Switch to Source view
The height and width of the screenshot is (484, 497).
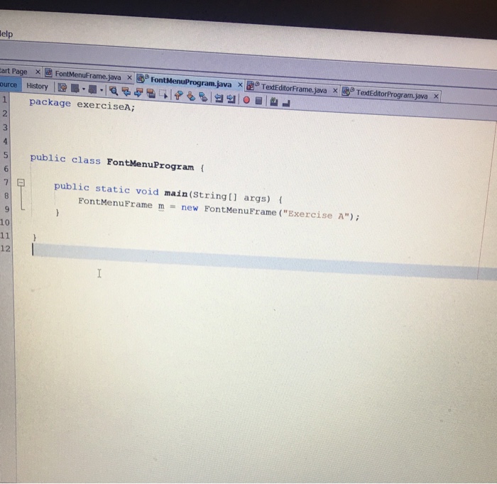[9, 85]
